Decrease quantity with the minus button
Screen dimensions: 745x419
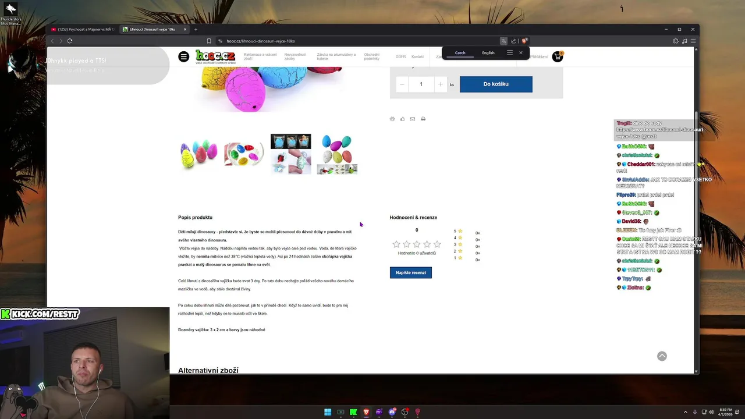pyautogui.click(x=402, y=84)
